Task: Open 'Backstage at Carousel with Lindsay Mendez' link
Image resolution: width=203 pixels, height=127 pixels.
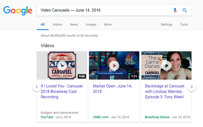Action: click(165, 92)
